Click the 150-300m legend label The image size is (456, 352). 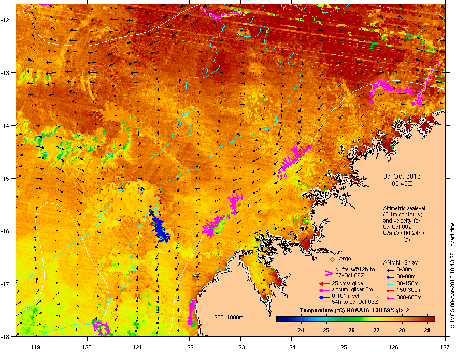coord(409,290)
